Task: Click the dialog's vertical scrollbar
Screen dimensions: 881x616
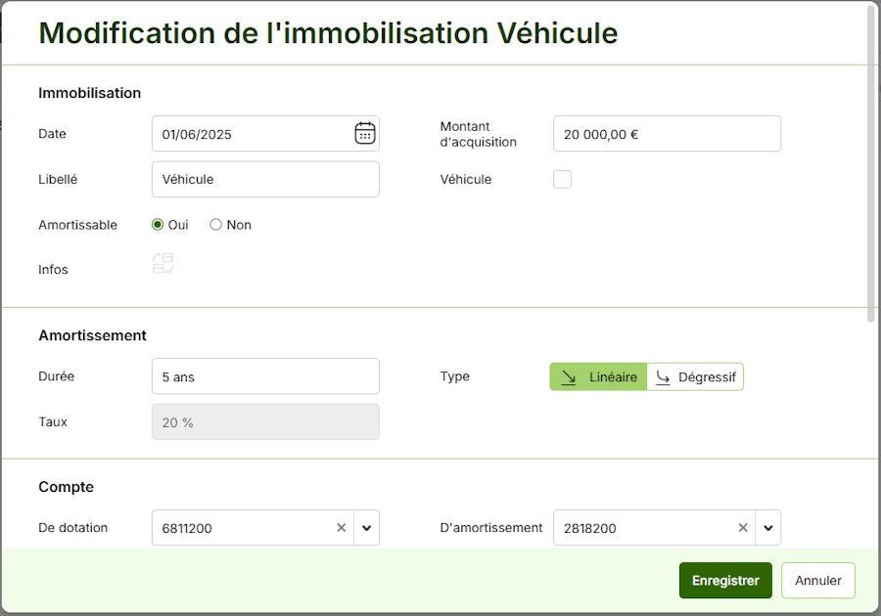Action: [871, 166]
